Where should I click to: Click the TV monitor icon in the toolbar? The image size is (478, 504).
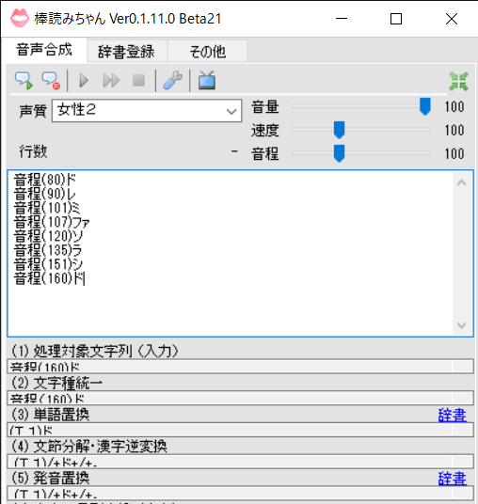[207, 80]
